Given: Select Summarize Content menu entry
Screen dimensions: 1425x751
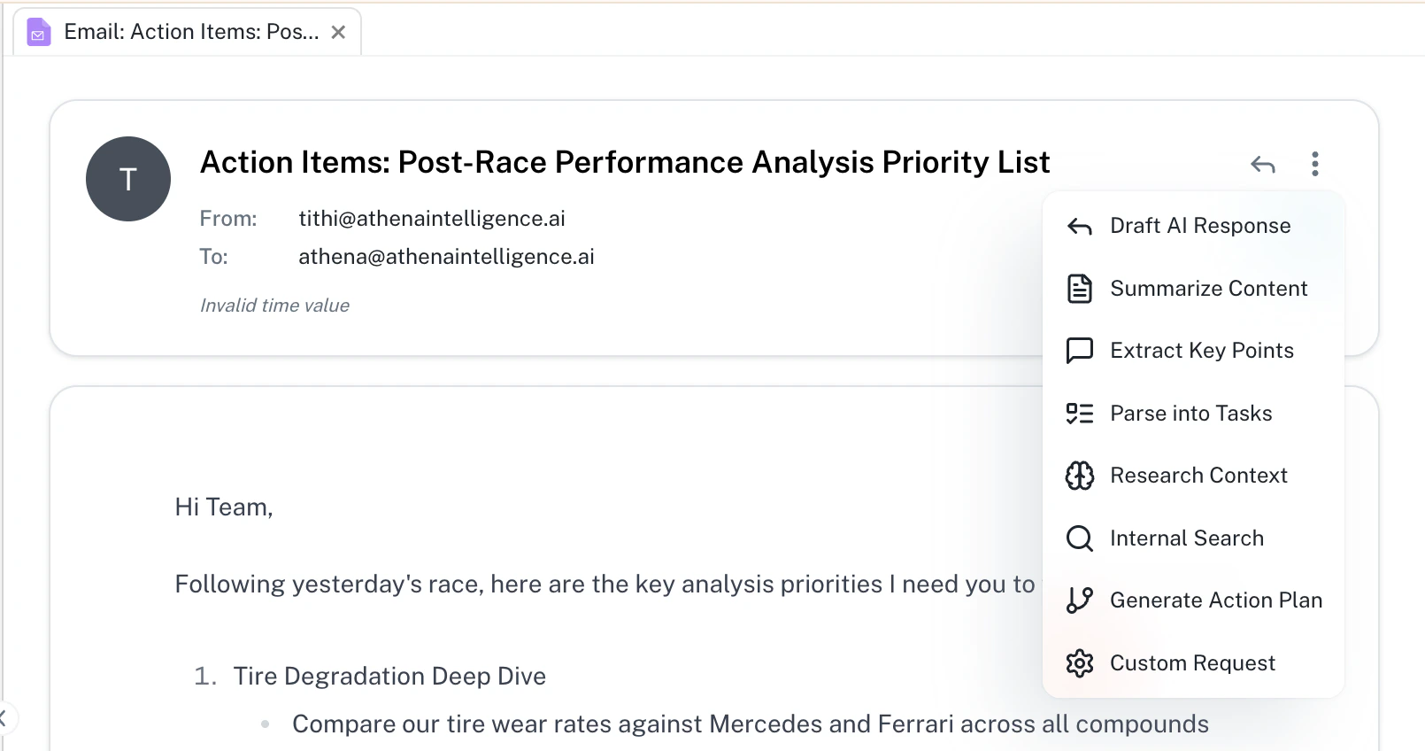Looking at the screenshot, I should coord(1208,289).
